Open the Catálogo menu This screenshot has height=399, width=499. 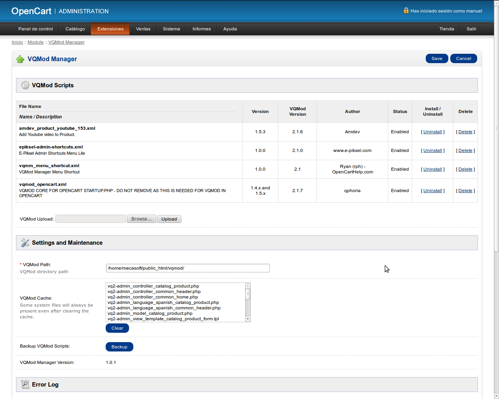point(75,29)
